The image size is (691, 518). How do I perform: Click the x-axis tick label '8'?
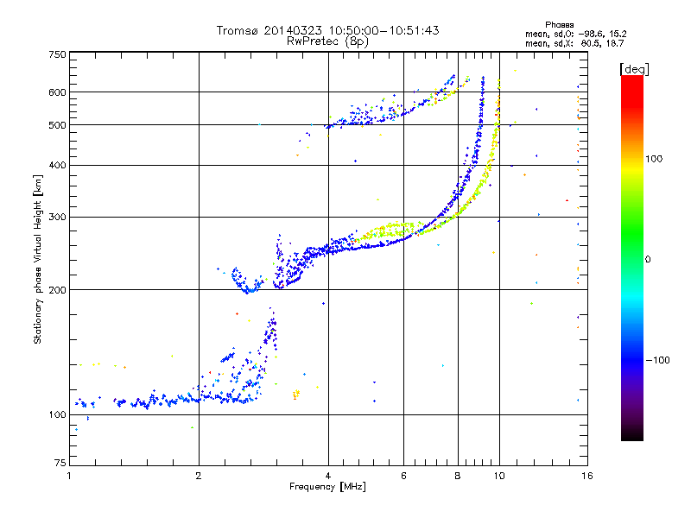(x=458, y=476)
